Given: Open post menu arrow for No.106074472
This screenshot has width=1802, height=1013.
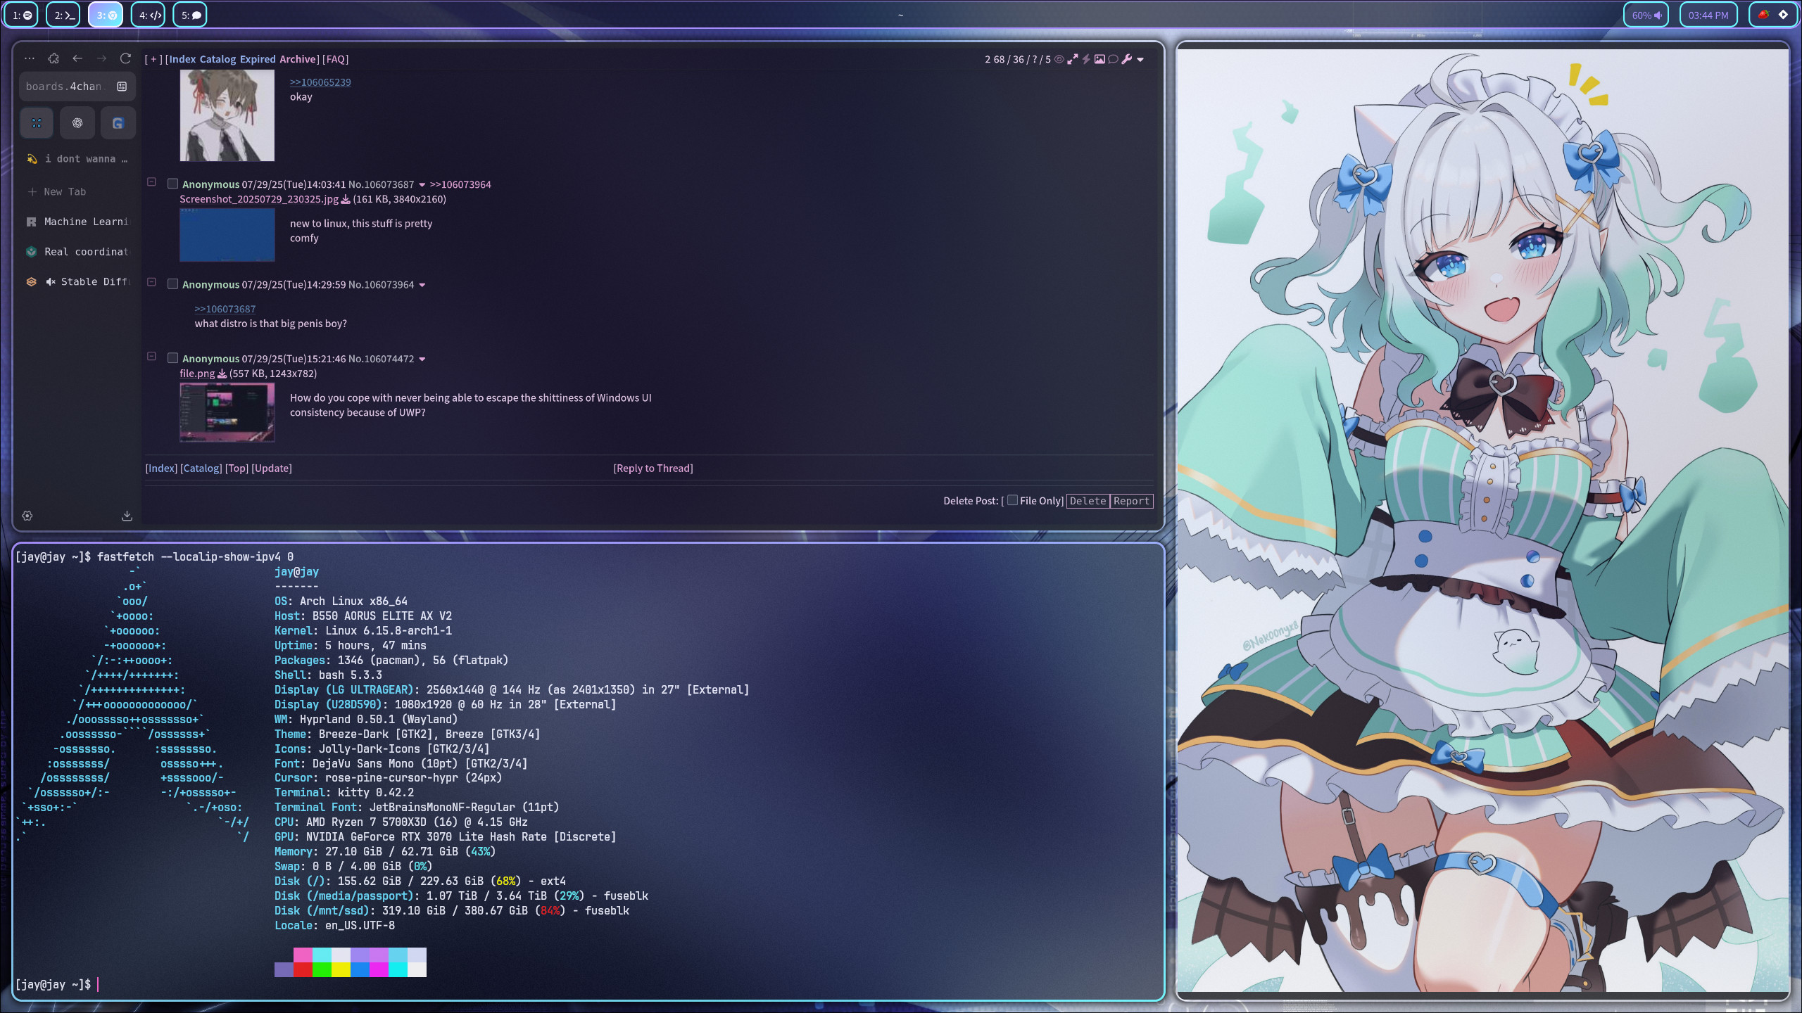Looking at the screenshot, I should pos(422,359).
